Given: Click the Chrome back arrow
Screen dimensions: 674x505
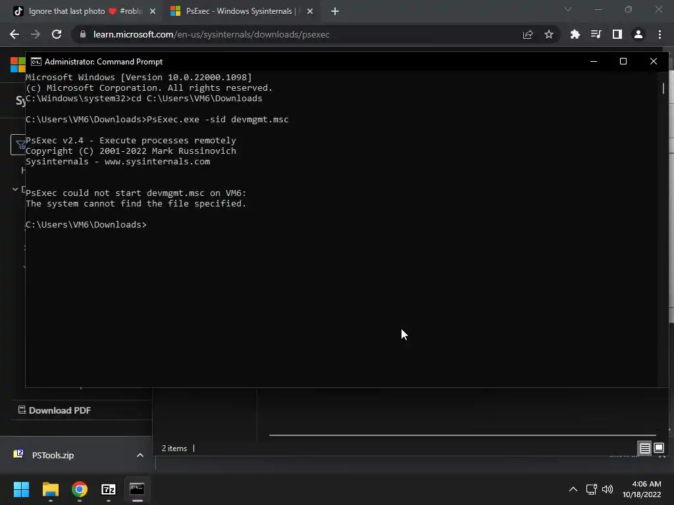Looking at the screenshot, I should (x=14, y=34).
